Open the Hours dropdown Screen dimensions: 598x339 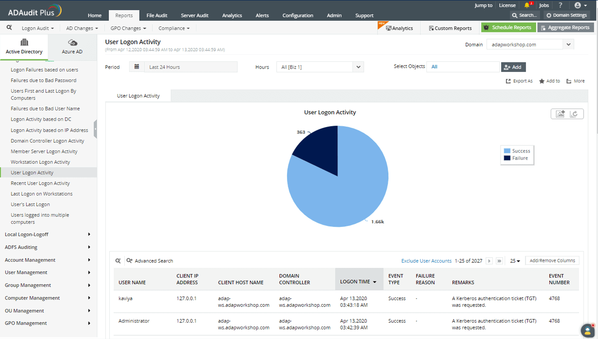[x=358, y=67]
